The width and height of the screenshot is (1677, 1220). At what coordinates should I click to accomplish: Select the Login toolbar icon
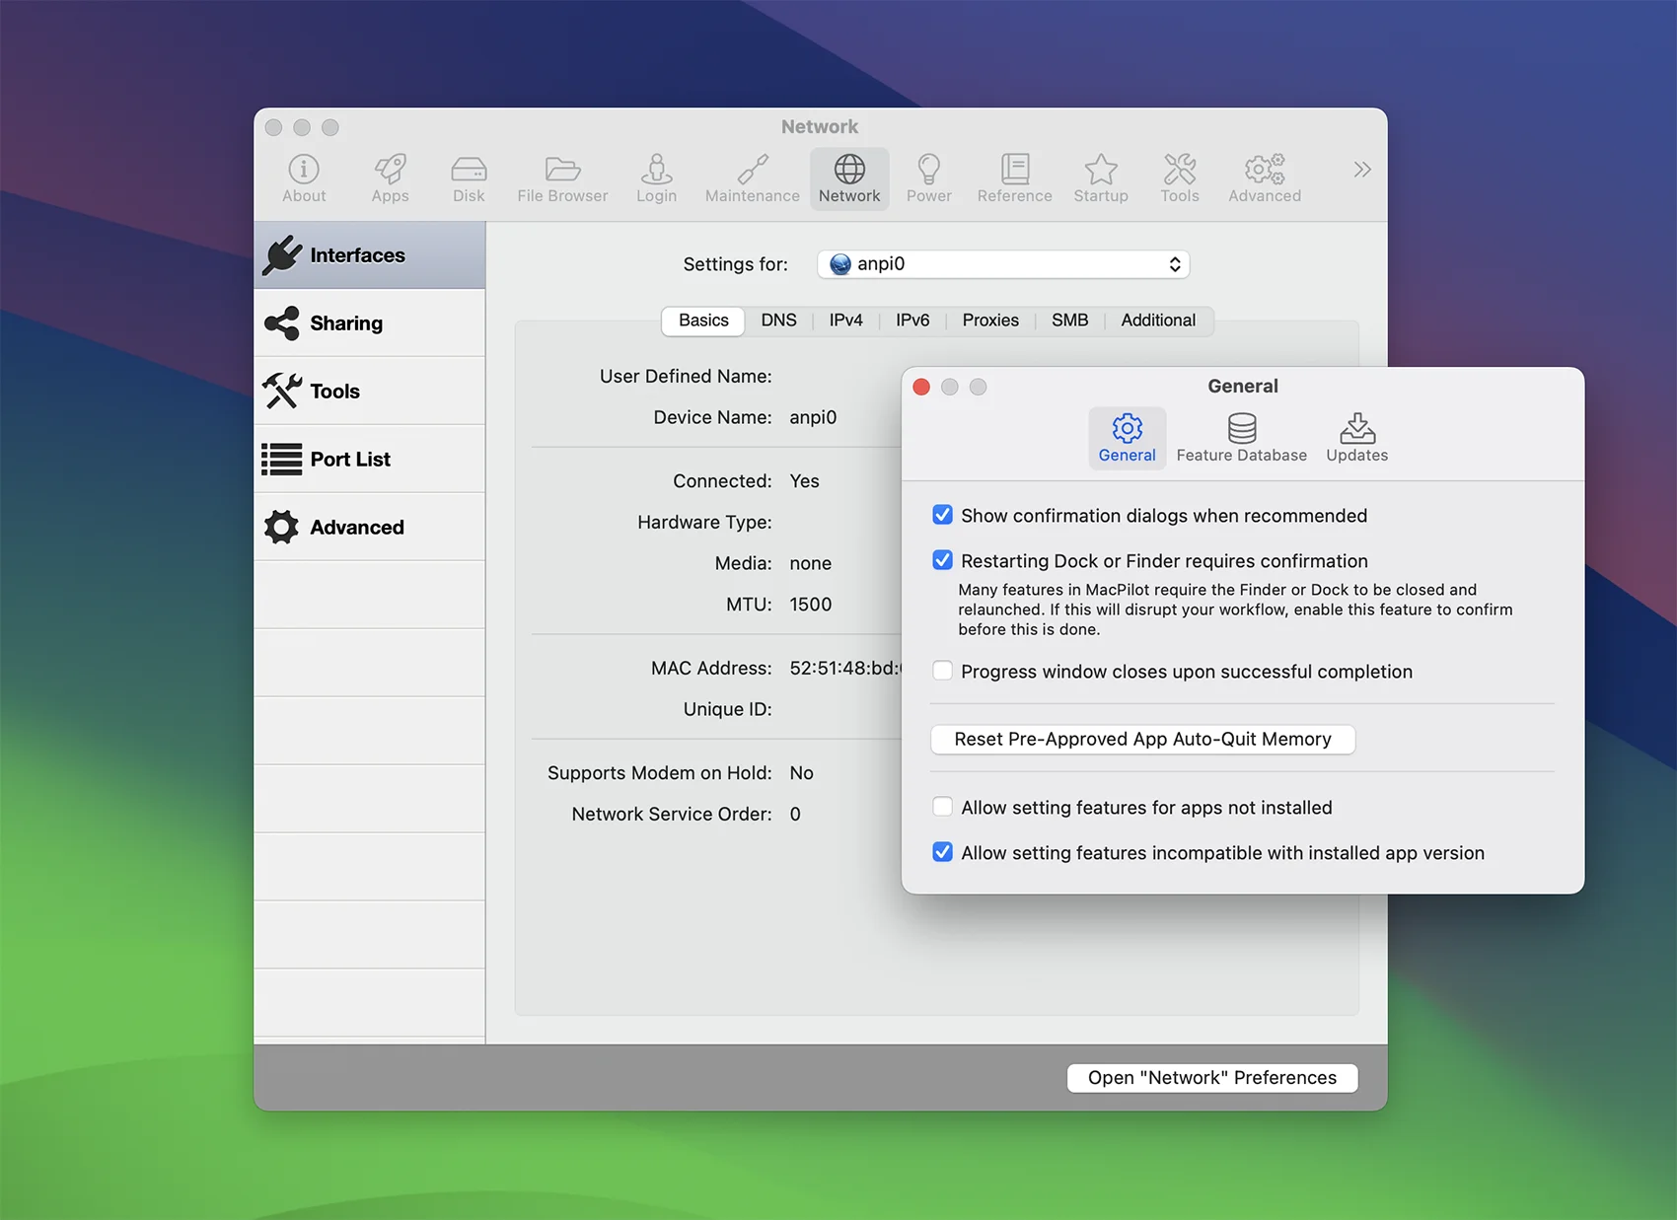pos(656,179)
